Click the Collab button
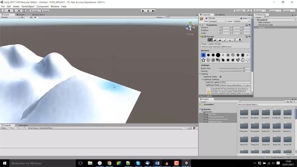297x167 pixels. coord(240,11)
